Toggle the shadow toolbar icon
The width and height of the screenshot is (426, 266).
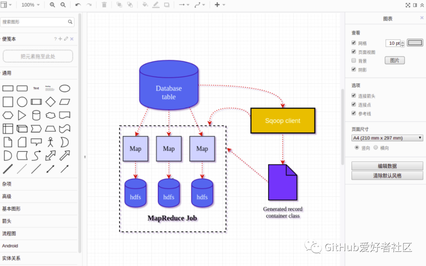coord(166,5)
